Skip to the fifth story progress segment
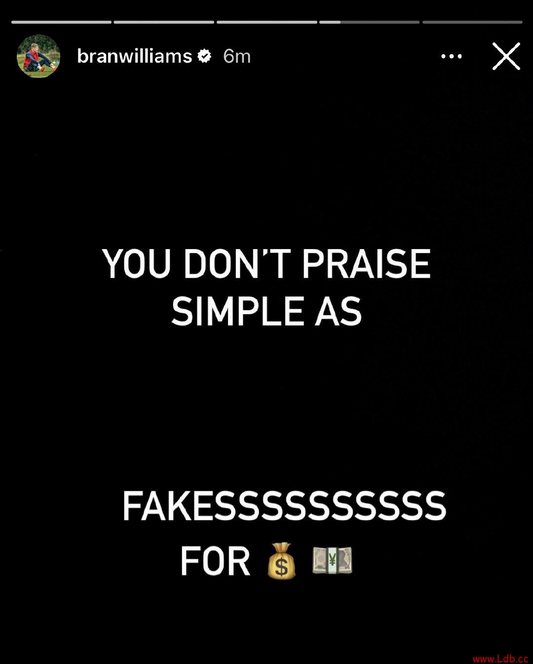 472,22
